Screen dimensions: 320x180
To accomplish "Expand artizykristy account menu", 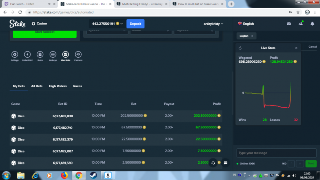I will [x=213, y=24].
